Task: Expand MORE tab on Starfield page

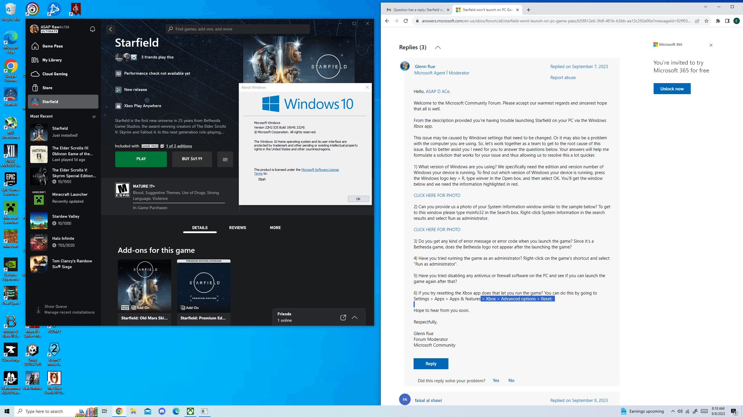Action: (275, 228)
